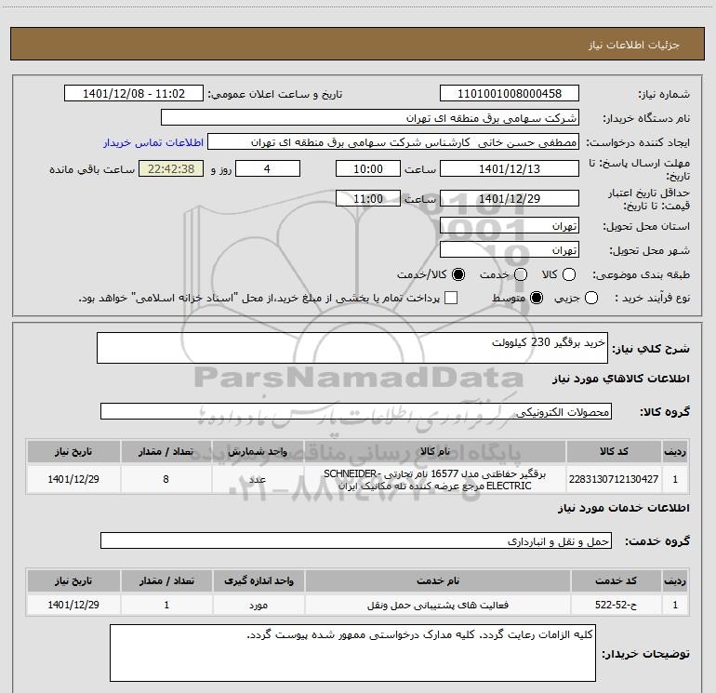Click service name فعالیت های پشتیبانی حمل ونقل
The width and height of the screenshot is (716, 693).
(437, 605)
